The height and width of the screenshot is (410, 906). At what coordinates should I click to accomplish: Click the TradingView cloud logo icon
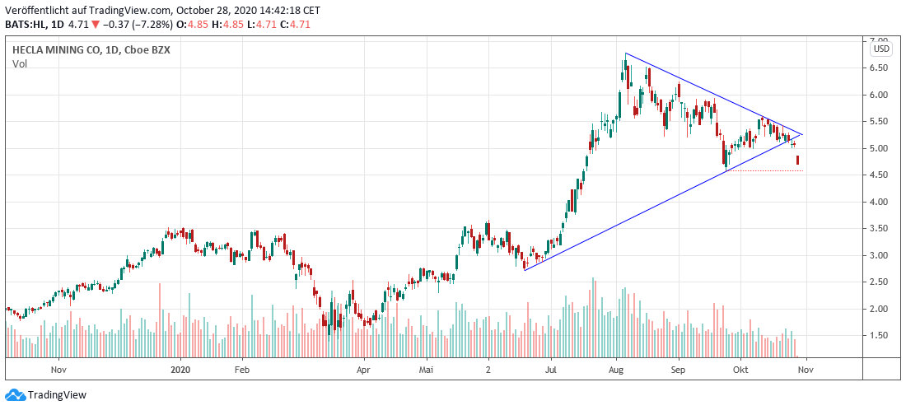click(15, 395)
